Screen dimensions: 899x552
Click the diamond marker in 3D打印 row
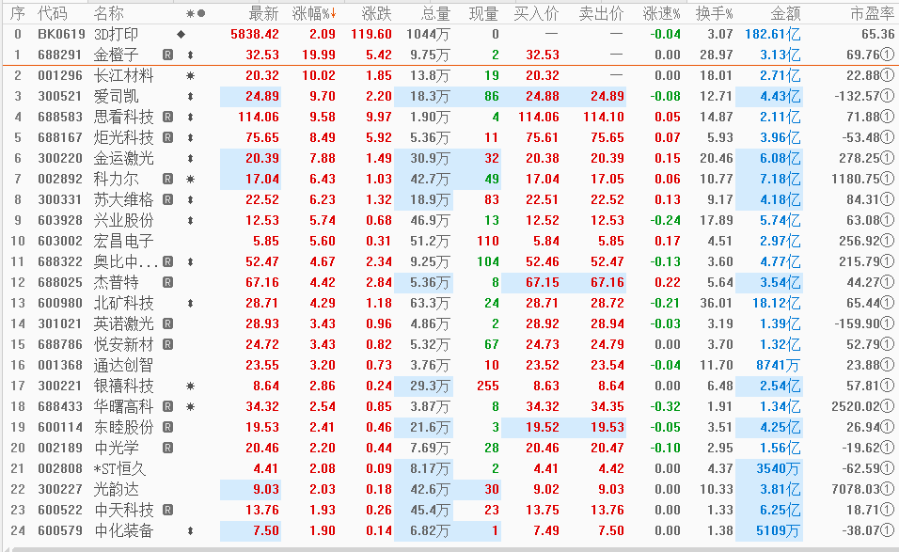click(x=181, y=34)
